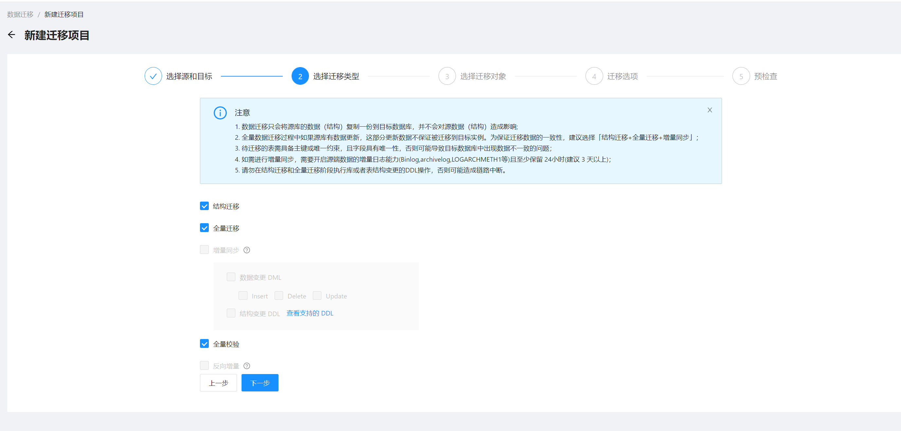Click step 5 circle 预检查
The width and height of the screenshot is (901, 431).
tap(741, 76)
